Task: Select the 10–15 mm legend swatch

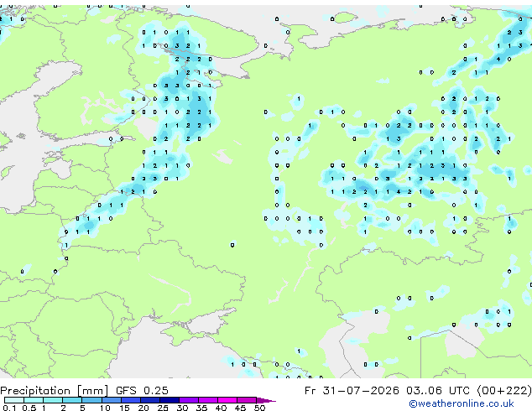Action: tap(111, 400)
